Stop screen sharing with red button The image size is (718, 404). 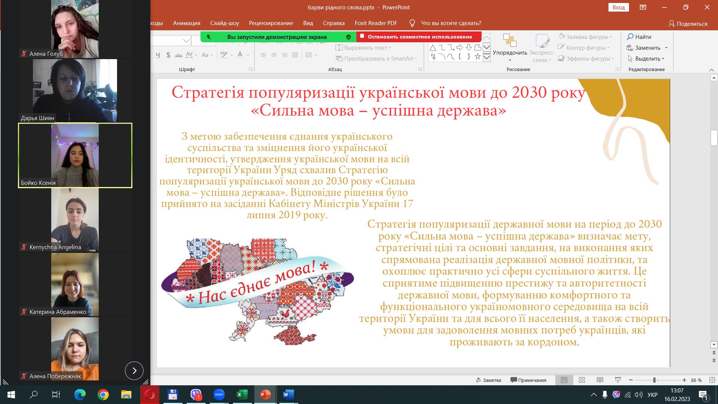(x=419, y=37)
